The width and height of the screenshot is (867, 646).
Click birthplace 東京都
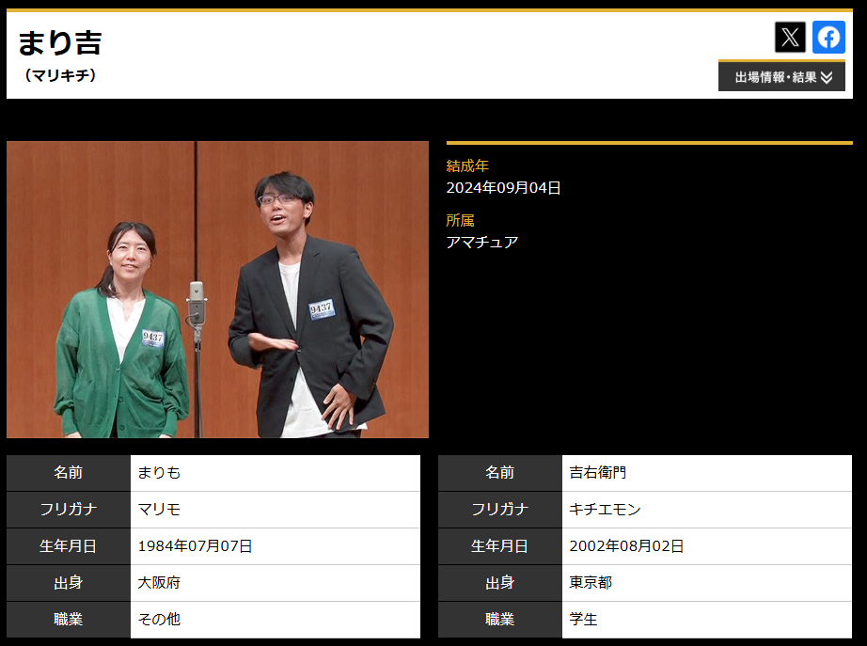591,583
